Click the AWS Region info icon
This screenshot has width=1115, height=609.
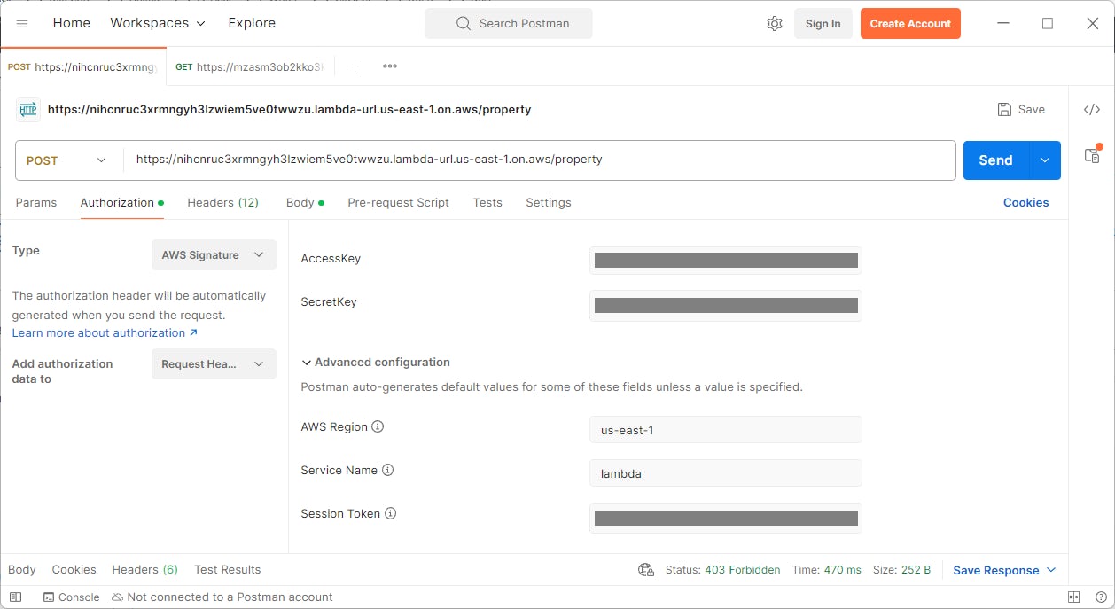pos(378,427)
